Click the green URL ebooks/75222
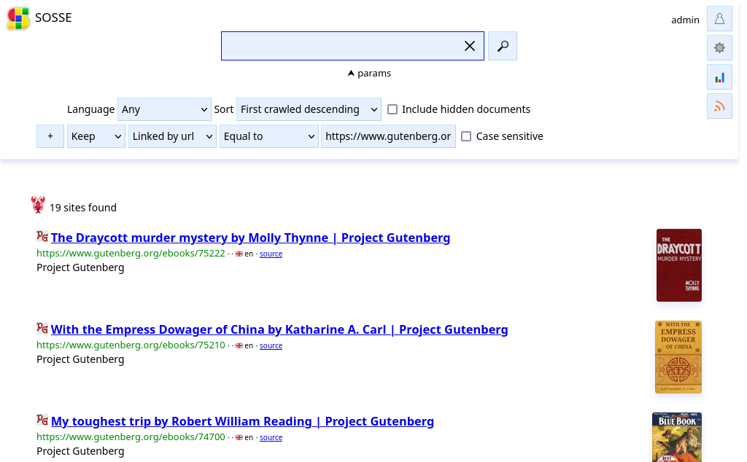 pyautogui.click(x=131, y=253)
